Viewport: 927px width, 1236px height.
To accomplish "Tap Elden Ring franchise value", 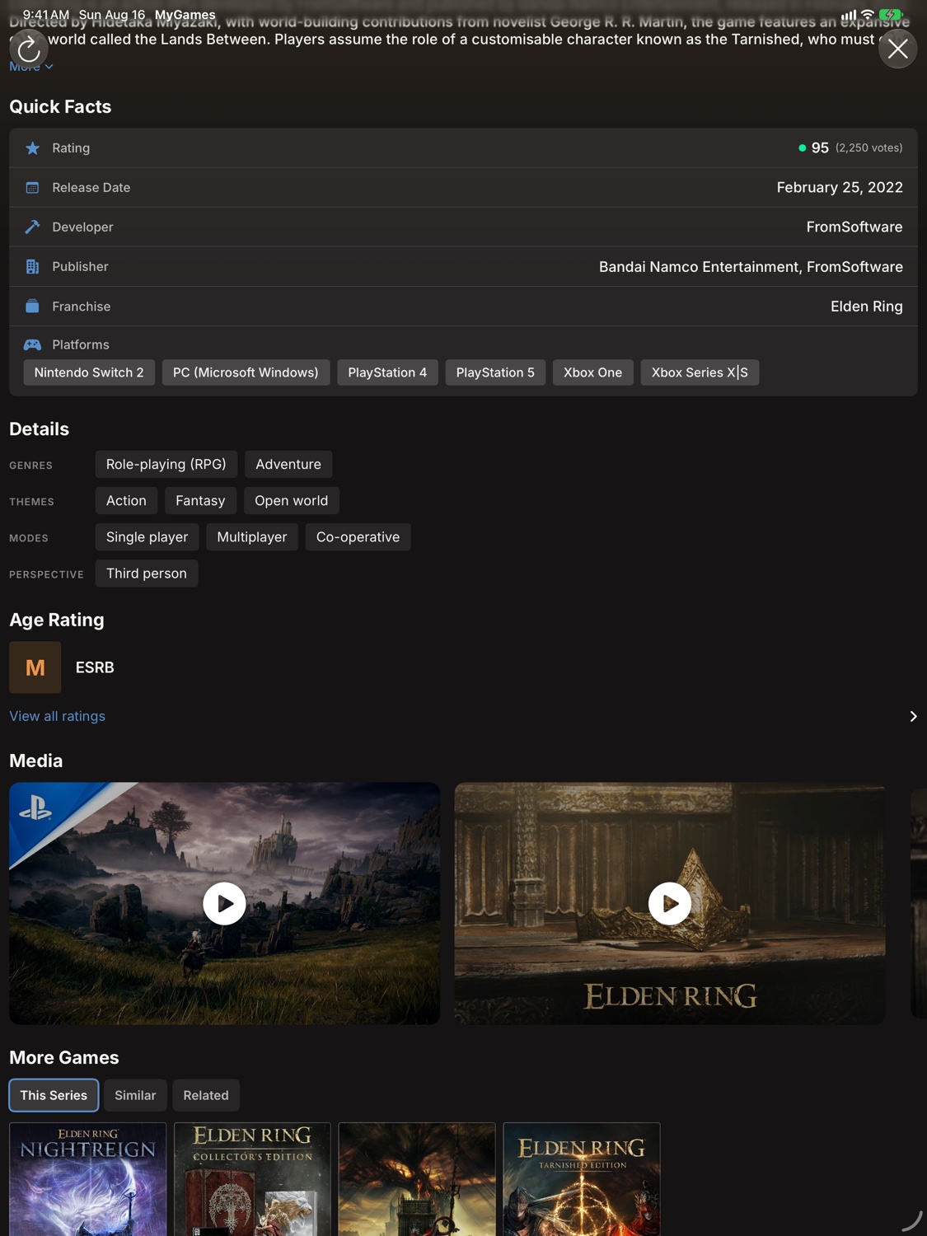I will click(x=866, y=307).
